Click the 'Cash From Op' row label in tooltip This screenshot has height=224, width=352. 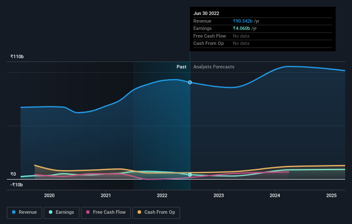[x=208, y=44]
